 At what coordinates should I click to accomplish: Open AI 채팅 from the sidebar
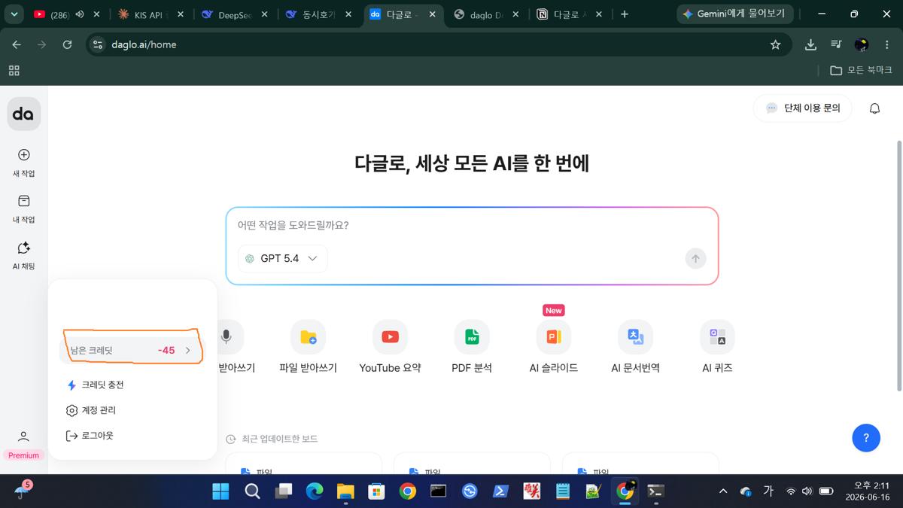[x=23, y=256]
